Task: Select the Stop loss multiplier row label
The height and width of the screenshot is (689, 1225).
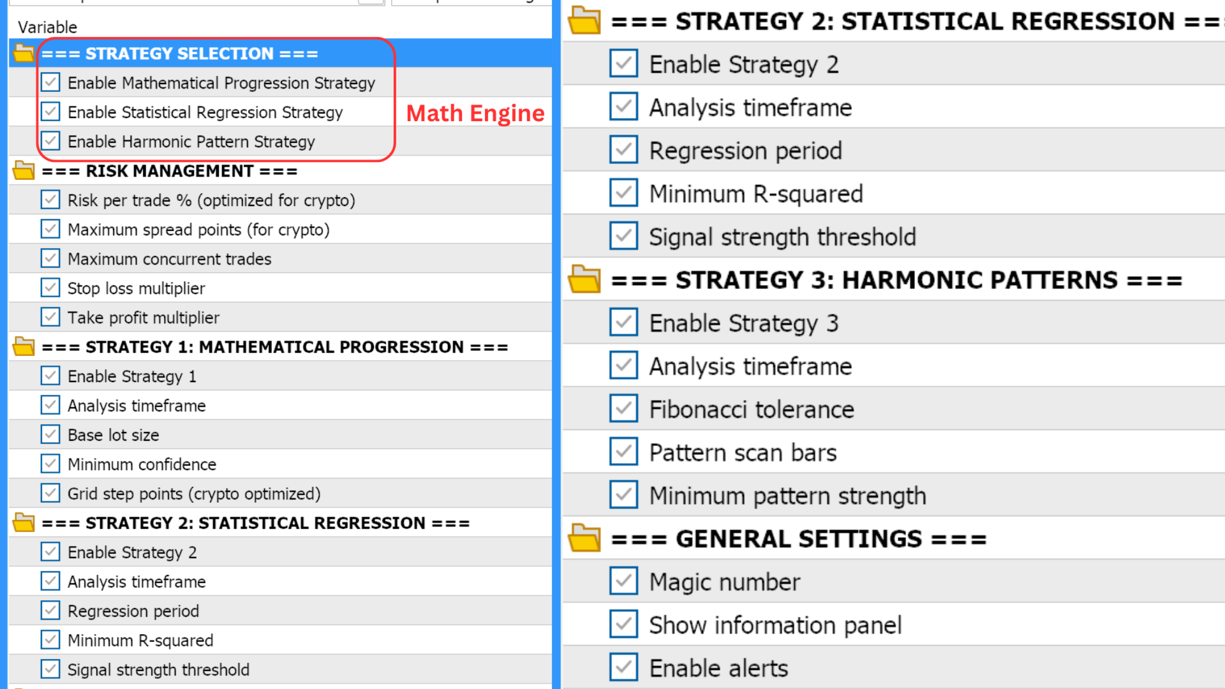Action: (136, 288)
